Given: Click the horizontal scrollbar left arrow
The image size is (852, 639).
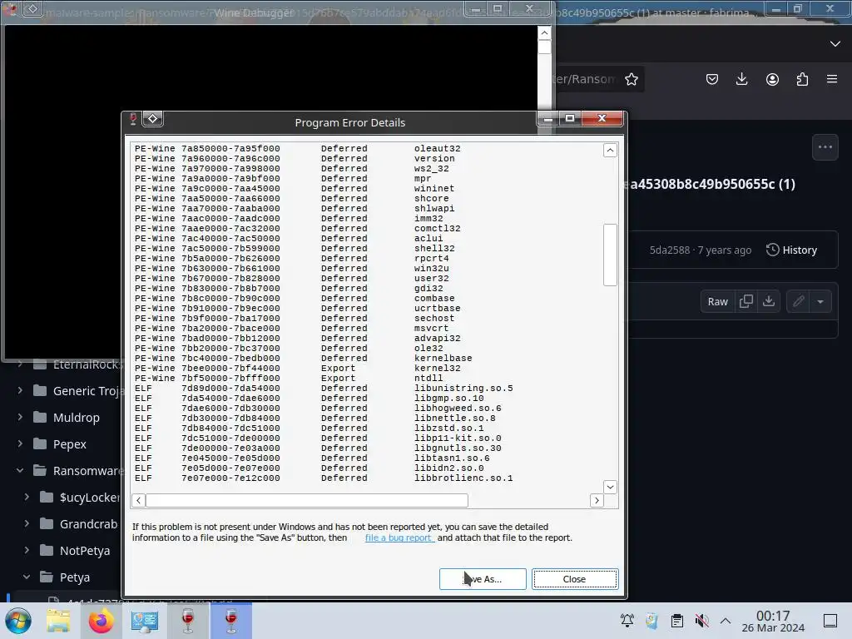Looking at the screenshot, I should (139, 500).
